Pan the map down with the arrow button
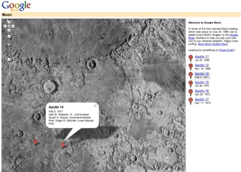The height and width of the screenshot is (172, 241). [9, 30]
